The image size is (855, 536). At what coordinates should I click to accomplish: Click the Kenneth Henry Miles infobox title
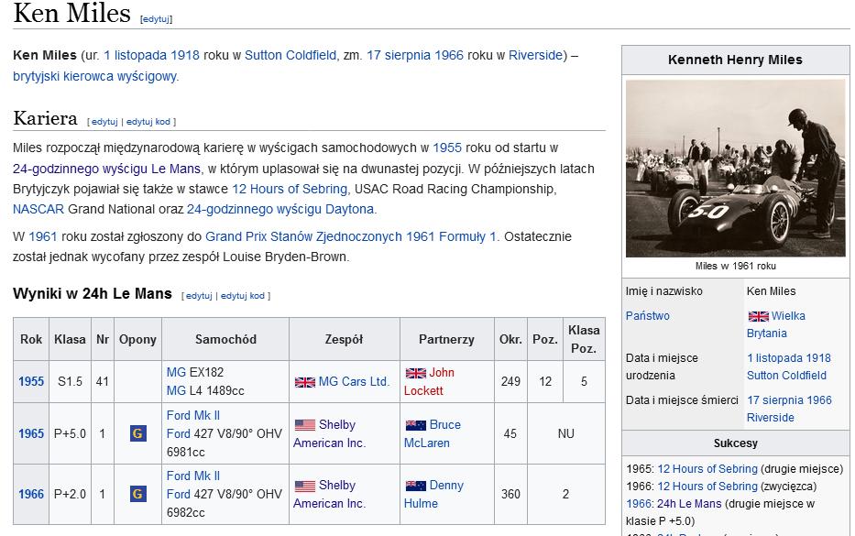(735, 60)
